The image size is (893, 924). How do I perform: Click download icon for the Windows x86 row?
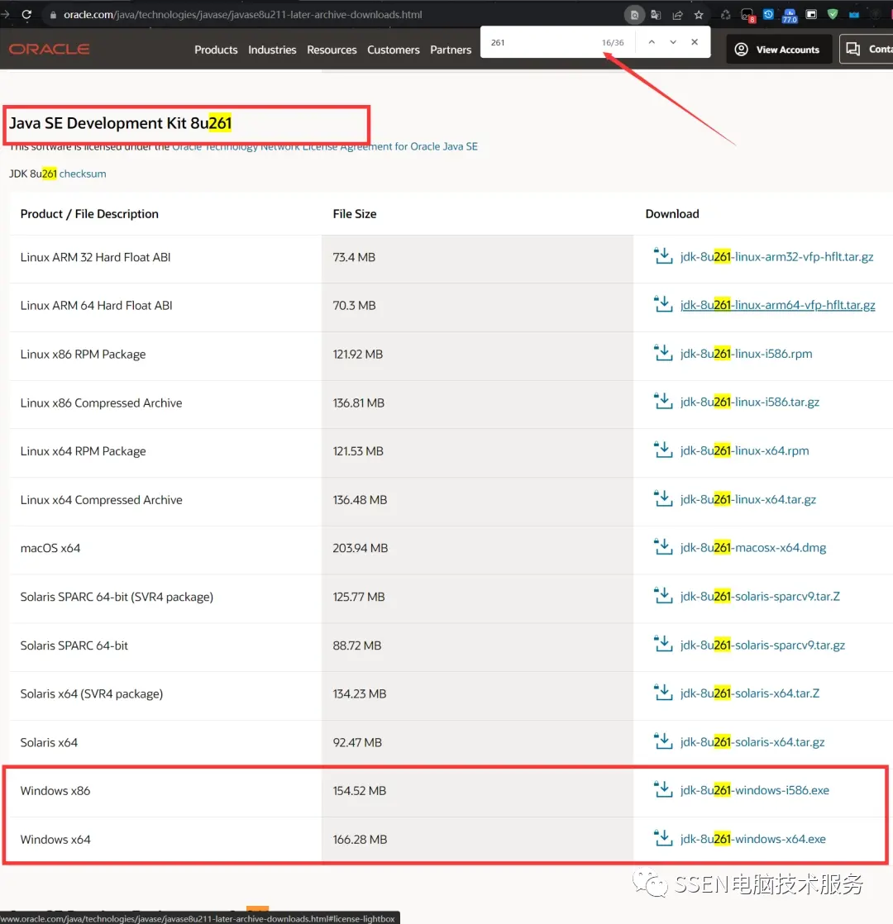(x=663, y=789)
